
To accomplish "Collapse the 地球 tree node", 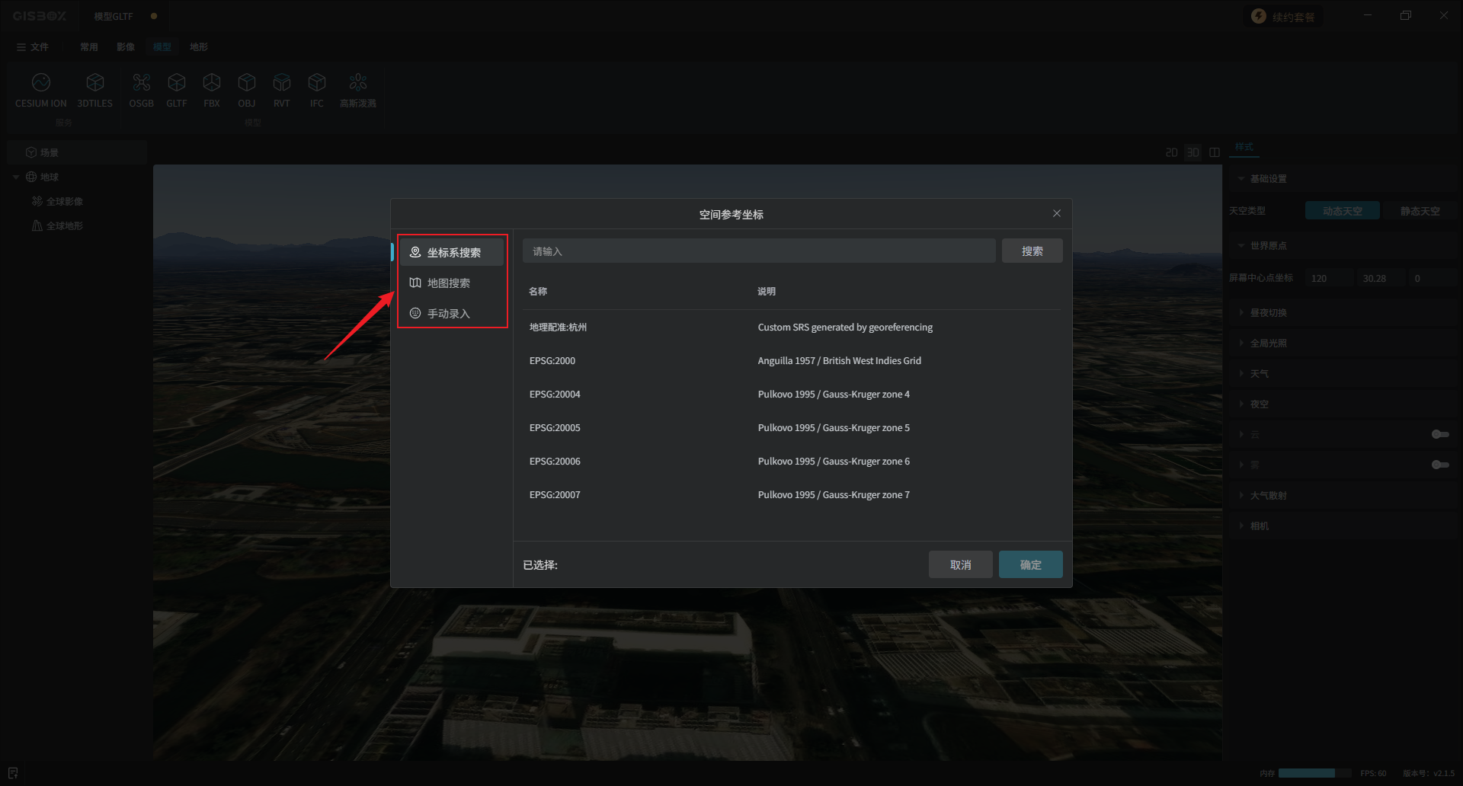I will coord(16,177).
